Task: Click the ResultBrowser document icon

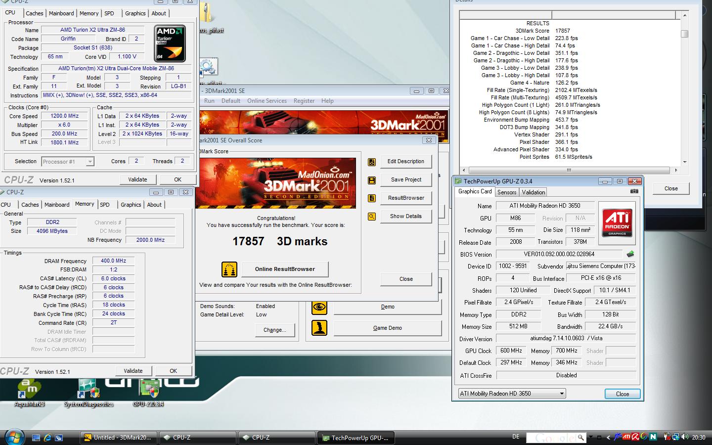Action: click(x=371, y=198)
